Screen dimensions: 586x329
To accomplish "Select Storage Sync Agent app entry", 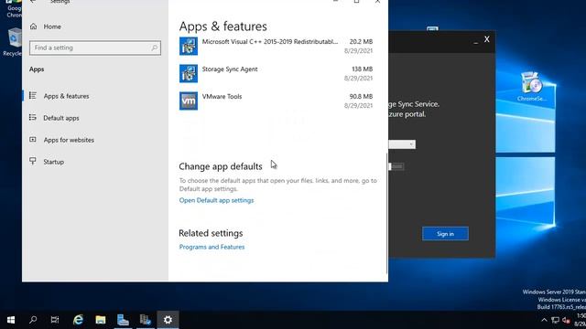I will pos(276,73).
